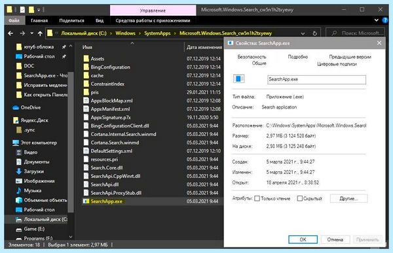393x253 pixels.
Task: Sort by the Имя column header
Action: (x=87, y=47)
